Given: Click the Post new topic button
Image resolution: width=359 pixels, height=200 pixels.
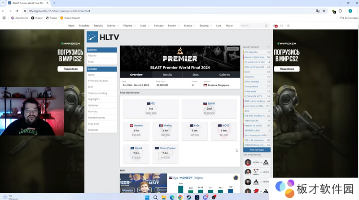Looking at the screenshot, I should [x=257, y=149].
